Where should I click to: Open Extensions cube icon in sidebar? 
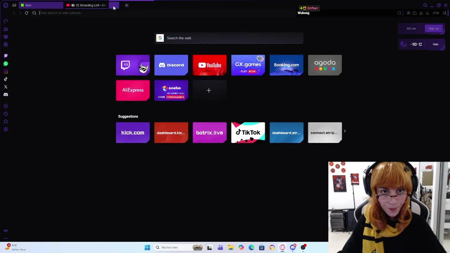6,122
